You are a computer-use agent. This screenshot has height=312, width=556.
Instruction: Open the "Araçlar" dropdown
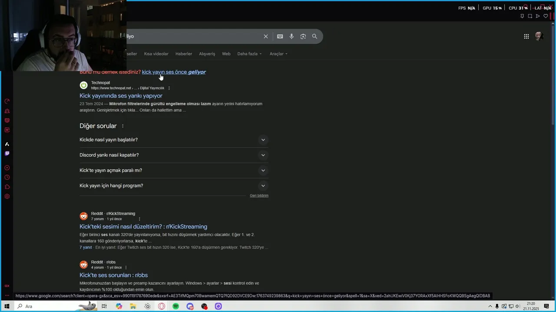pyautogui.click(x=278, y=54)
